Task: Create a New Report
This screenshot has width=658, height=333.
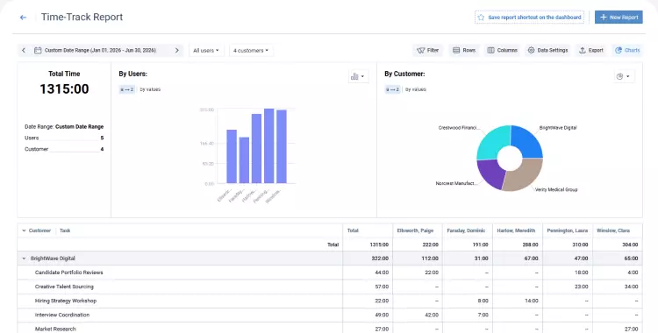Action: pyautogui.click(x=619, y=18)
